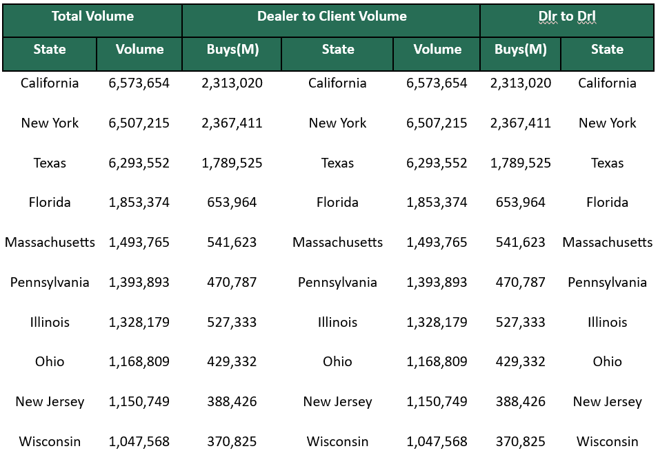The width and height of the screenshot is (658, 462).
Task: Click the Dlr to Drl header cell
Action: 567,17
